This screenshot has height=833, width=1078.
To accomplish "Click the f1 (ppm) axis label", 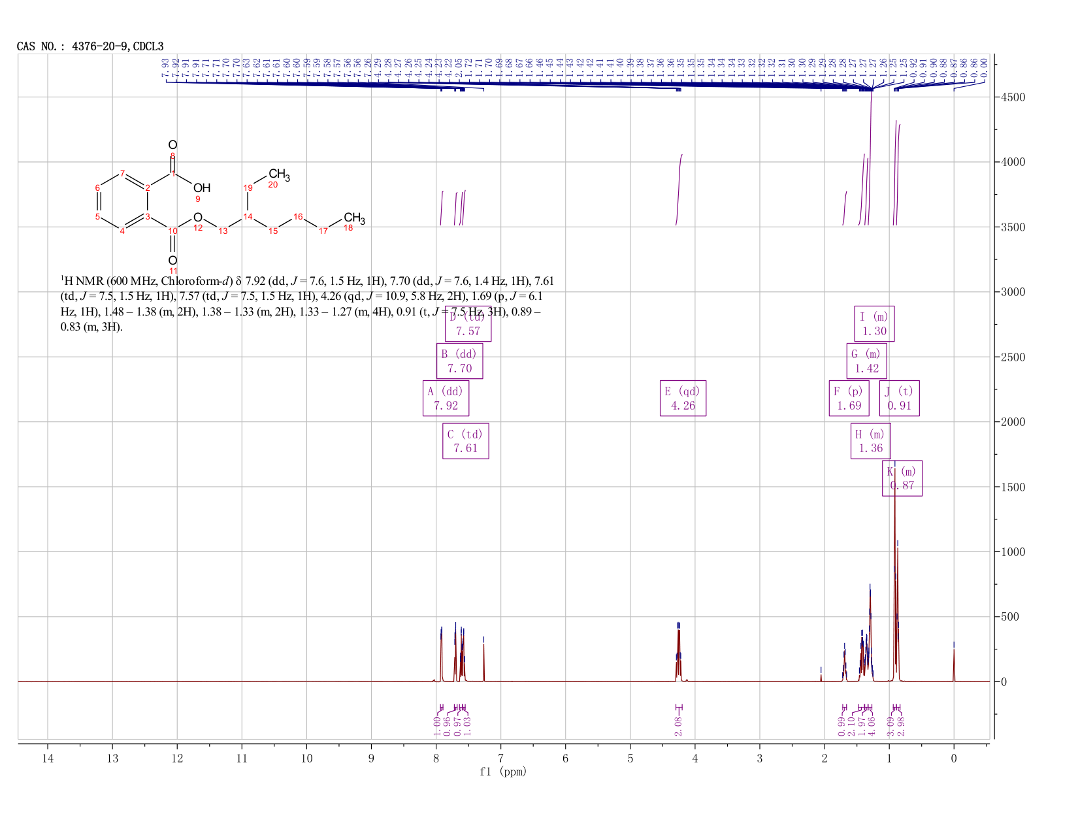I will point(503,772).
